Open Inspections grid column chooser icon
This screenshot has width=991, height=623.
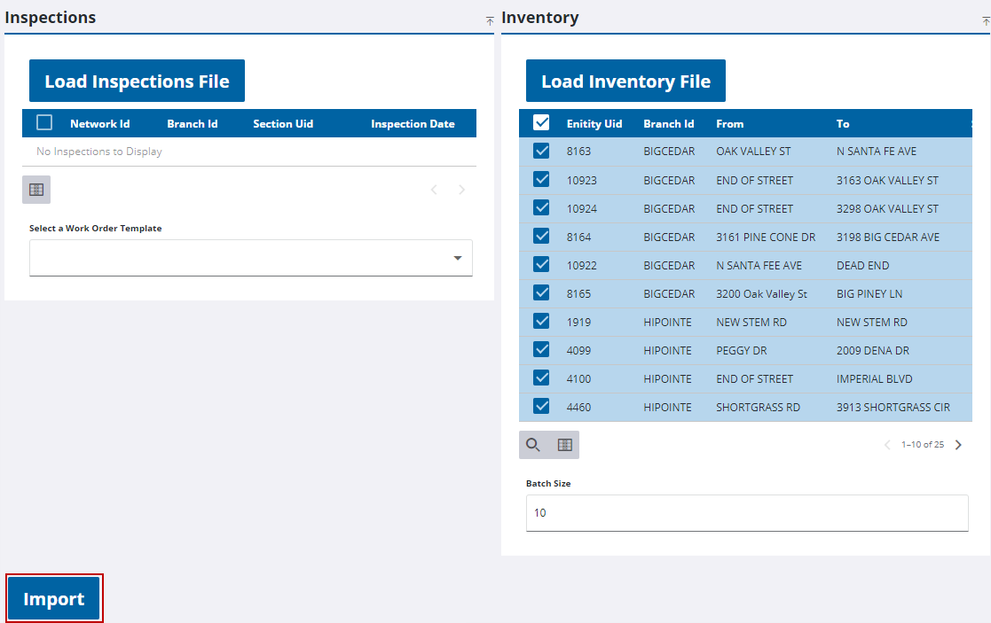(x=36, y=190)
